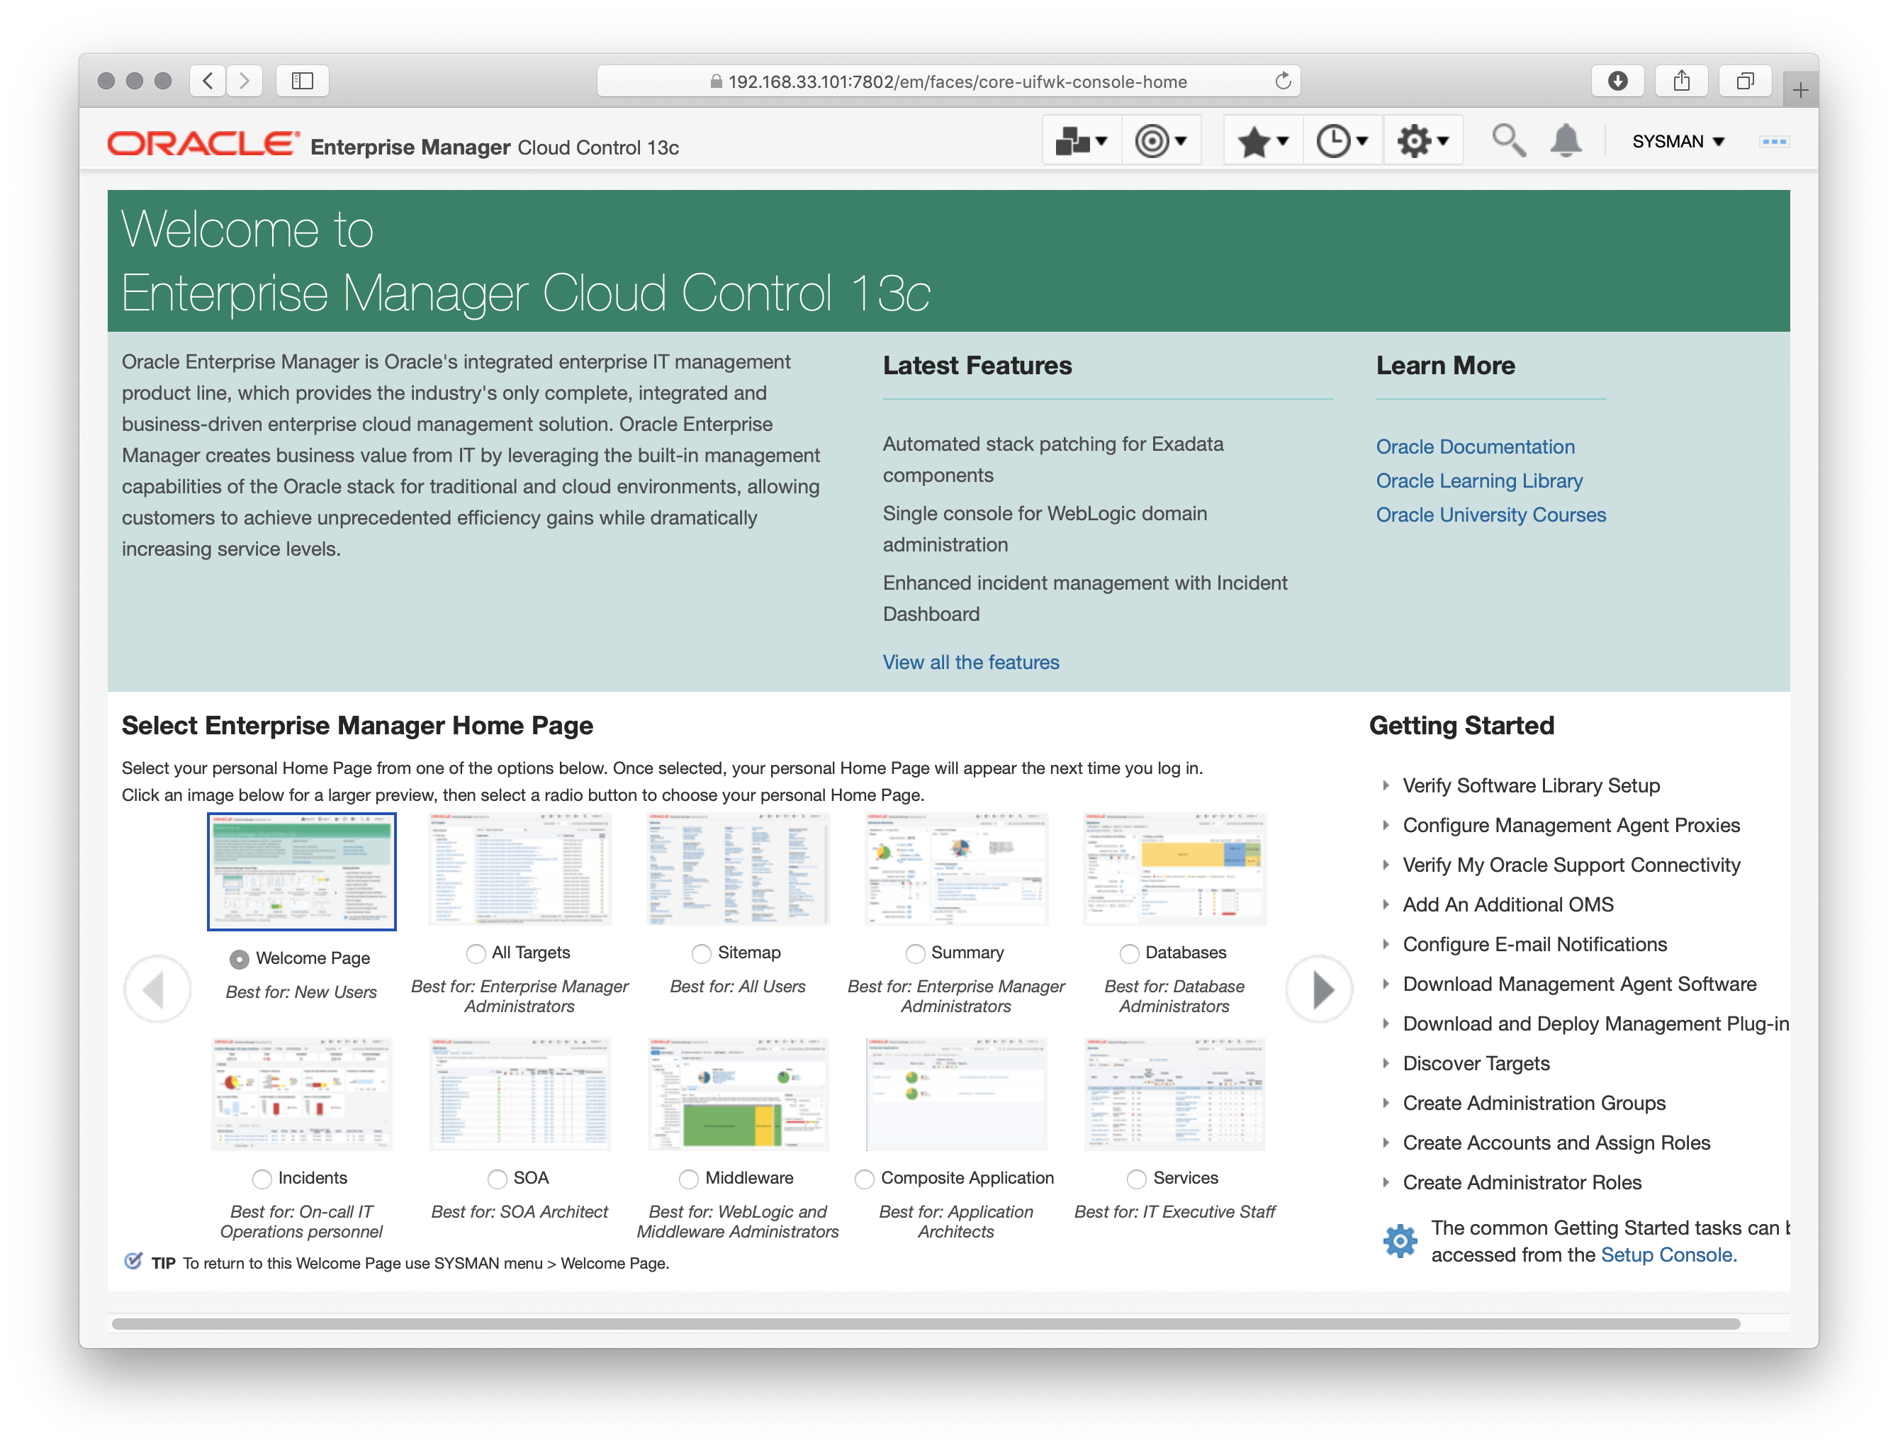Preview the Databases thumbnail

tap(1174, 868)
